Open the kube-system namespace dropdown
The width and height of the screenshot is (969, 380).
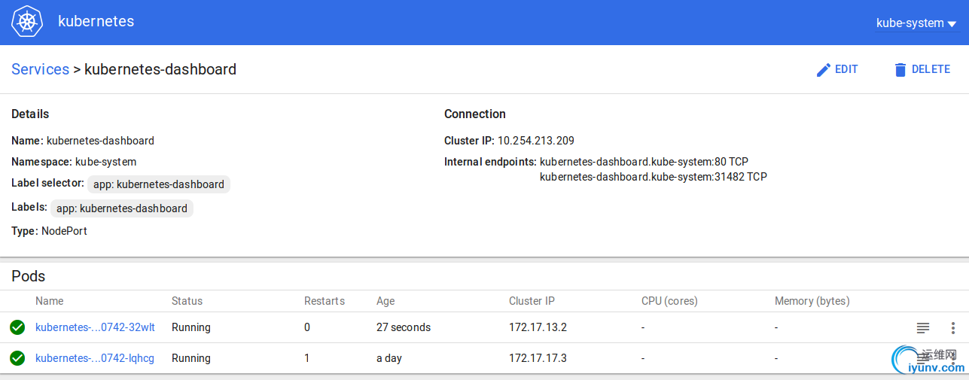[x=916, y=23]
